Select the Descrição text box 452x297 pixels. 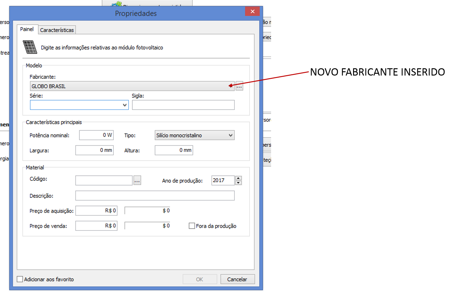point(155,195)
